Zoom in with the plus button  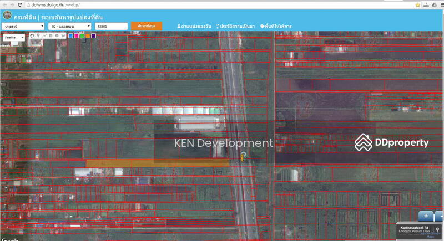(426, 216)
